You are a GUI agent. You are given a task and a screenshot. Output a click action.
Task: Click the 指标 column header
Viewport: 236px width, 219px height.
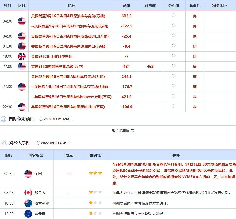[x=72, y=6]
